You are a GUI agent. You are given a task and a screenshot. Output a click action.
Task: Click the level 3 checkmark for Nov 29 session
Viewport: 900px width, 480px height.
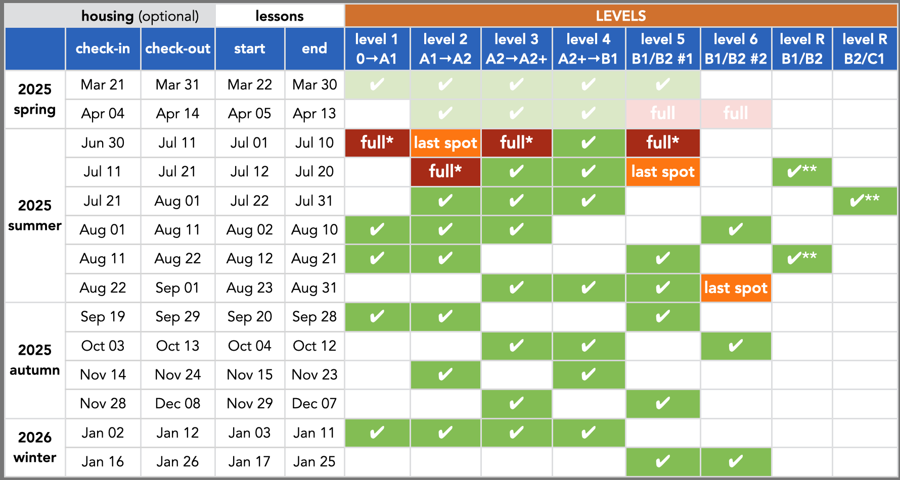click(516, 404)
